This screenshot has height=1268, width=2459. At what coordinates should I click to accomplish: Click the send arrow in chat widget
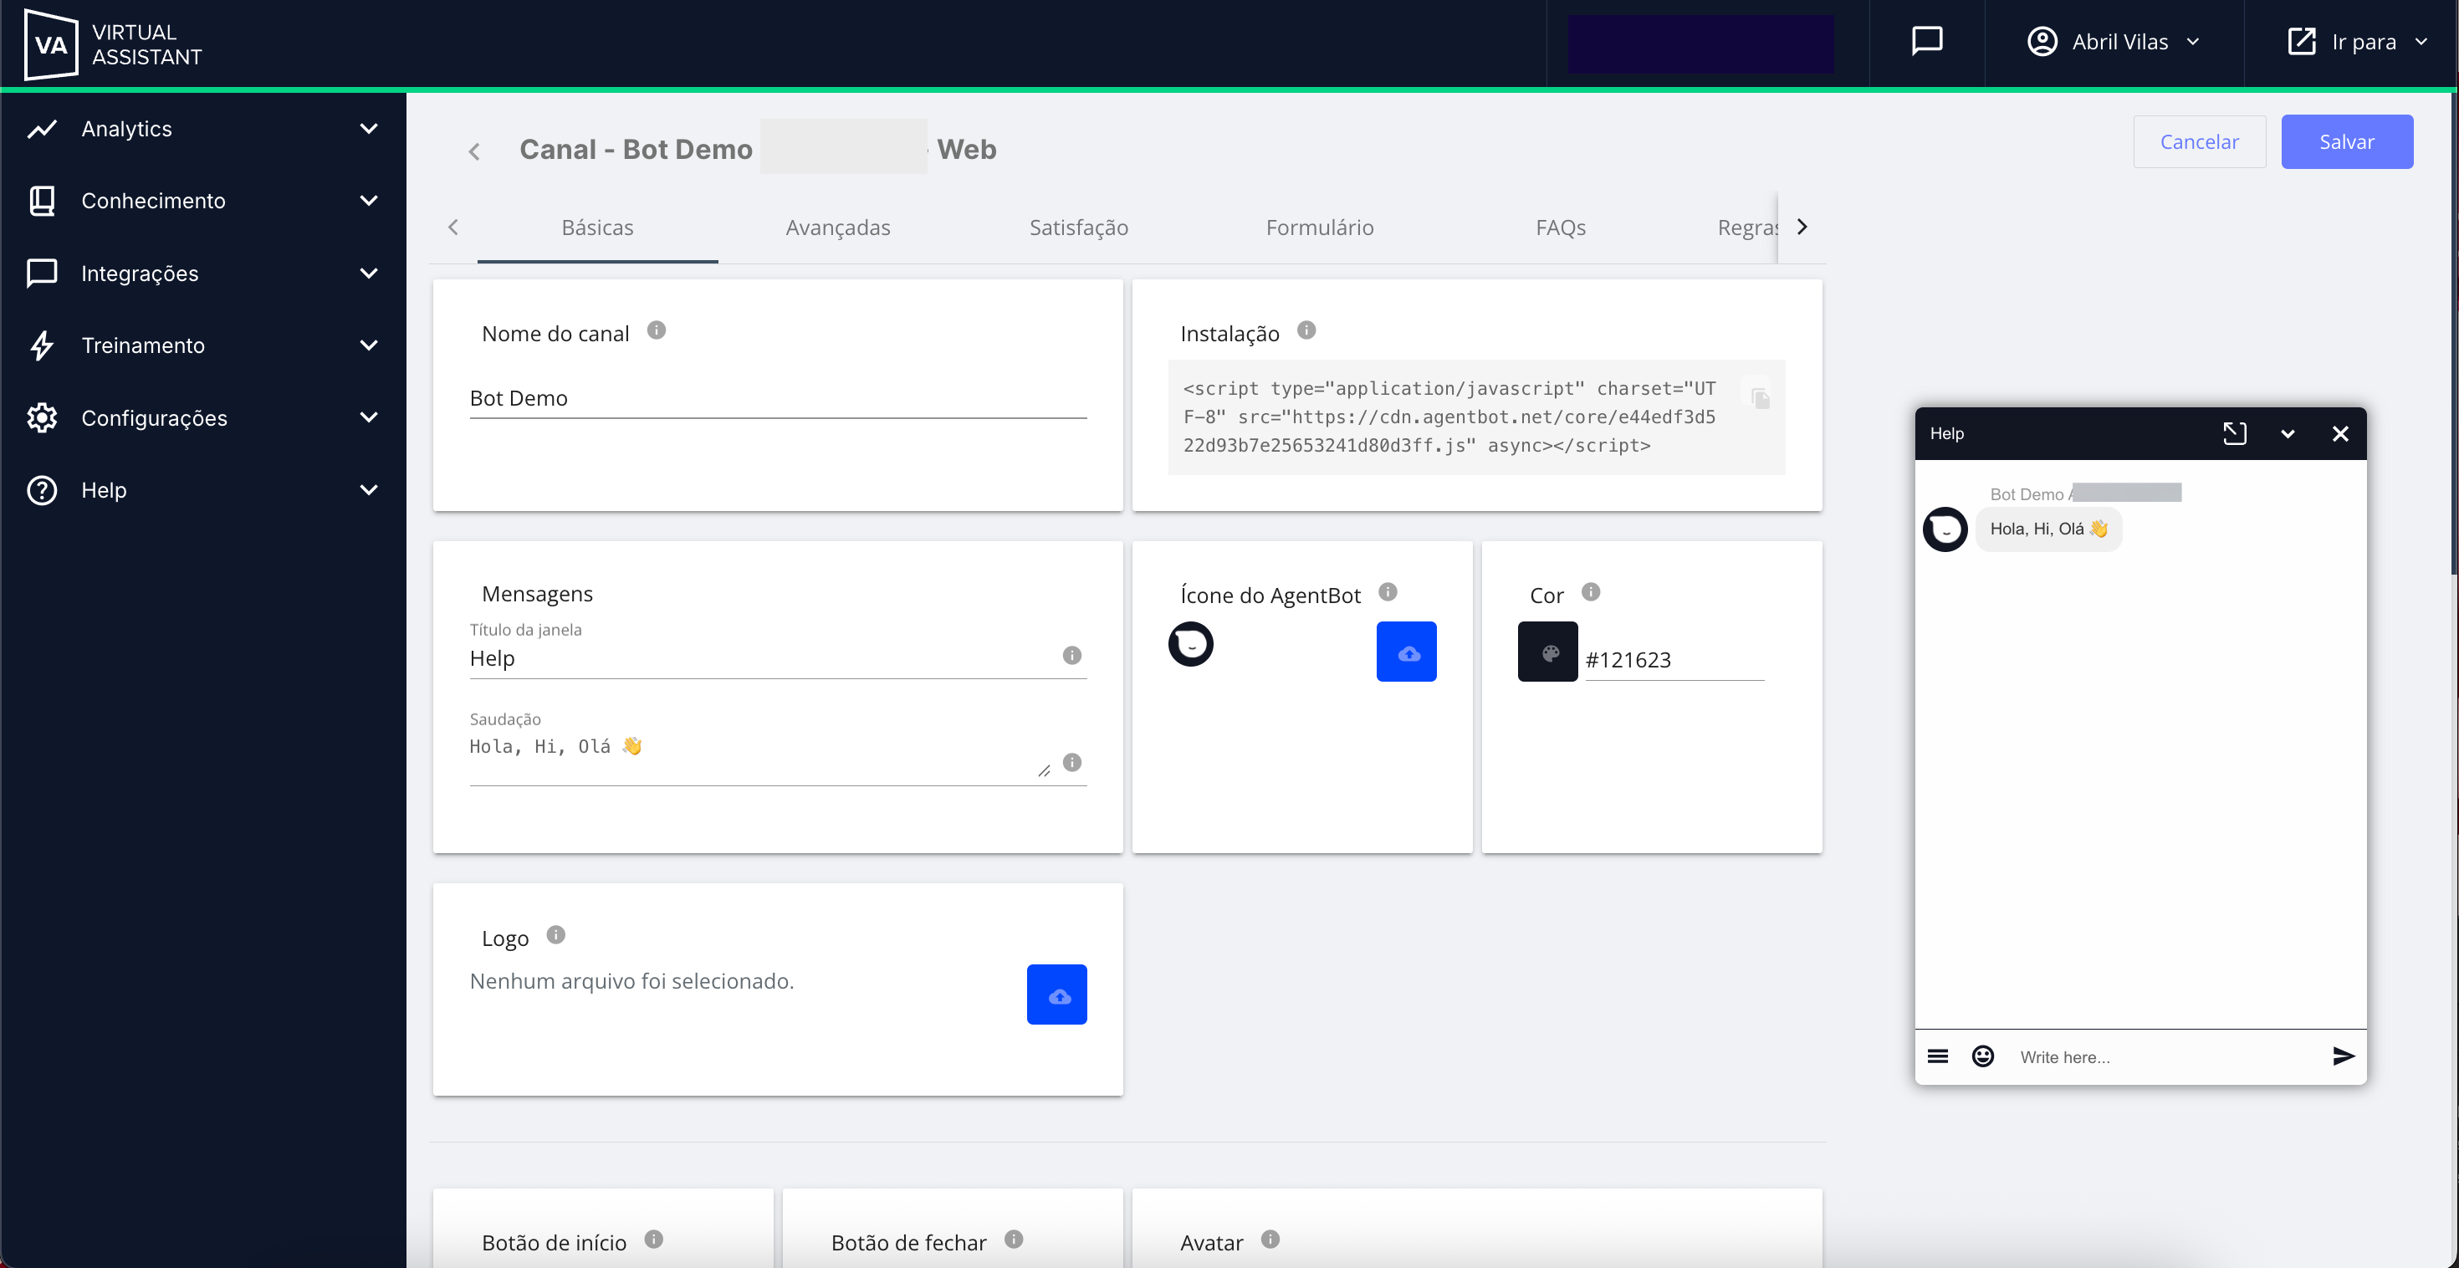tap(2343, 1056)
